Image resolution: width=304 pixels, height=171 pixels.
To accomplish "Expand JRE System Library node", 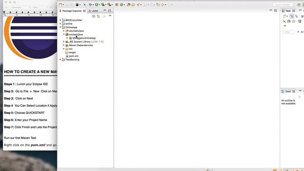I will click(x=64, y=42).
